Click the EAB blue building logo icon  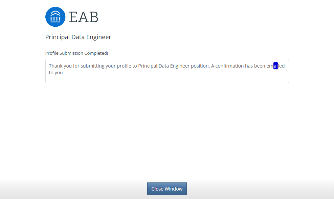pos(55,17)
